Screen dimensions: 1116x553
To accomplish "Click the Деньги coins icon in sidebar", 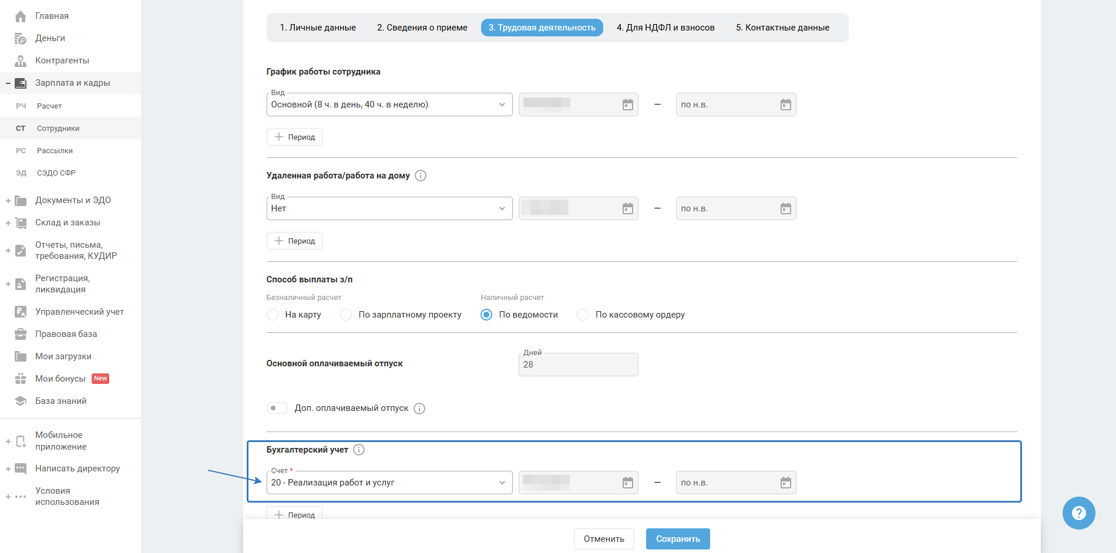I will (21, 39).
